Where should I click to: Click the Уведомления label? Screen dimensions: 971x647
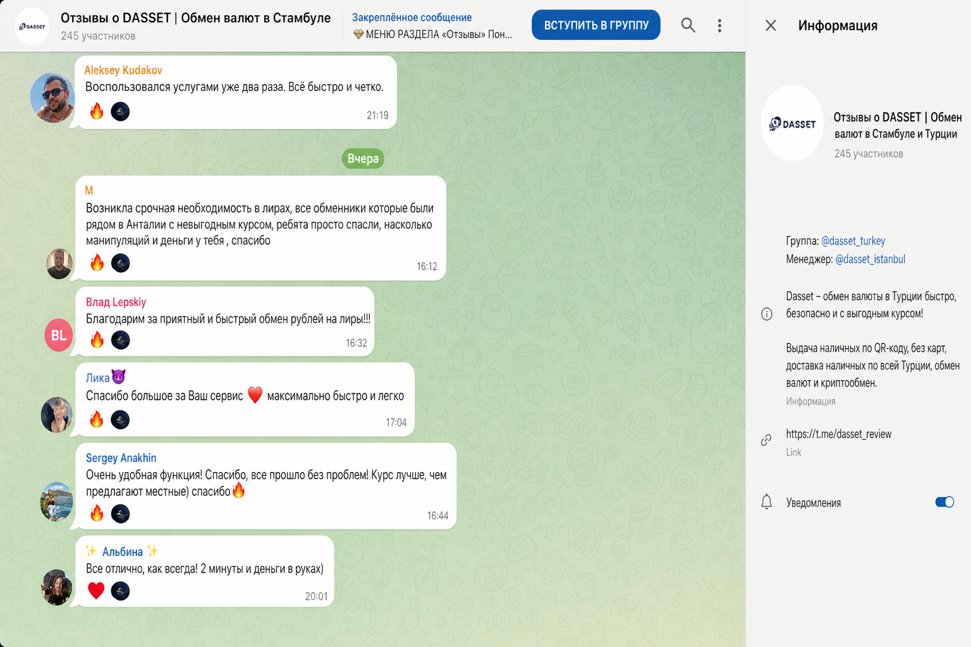coord(814,503)
